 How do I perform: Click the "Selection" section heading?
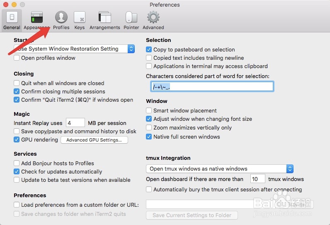tap(158, 40)
